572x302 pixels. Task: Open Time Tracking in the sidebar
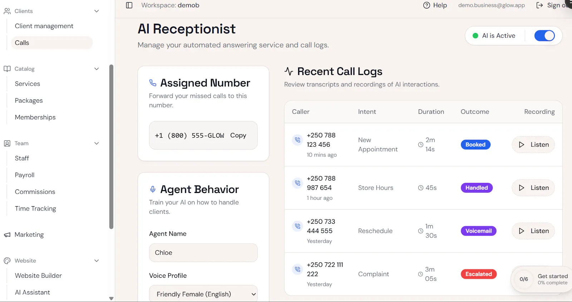35,209
